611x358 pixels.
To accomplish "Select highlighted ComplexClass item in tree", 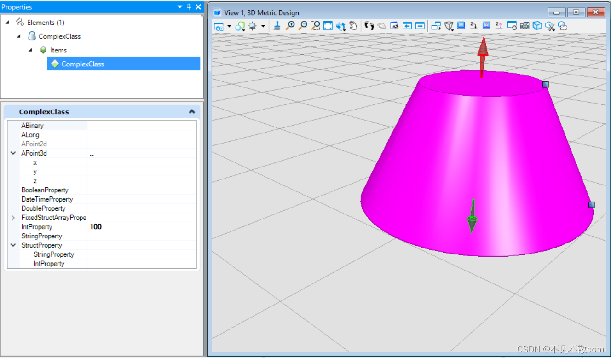I will point(124,64).
